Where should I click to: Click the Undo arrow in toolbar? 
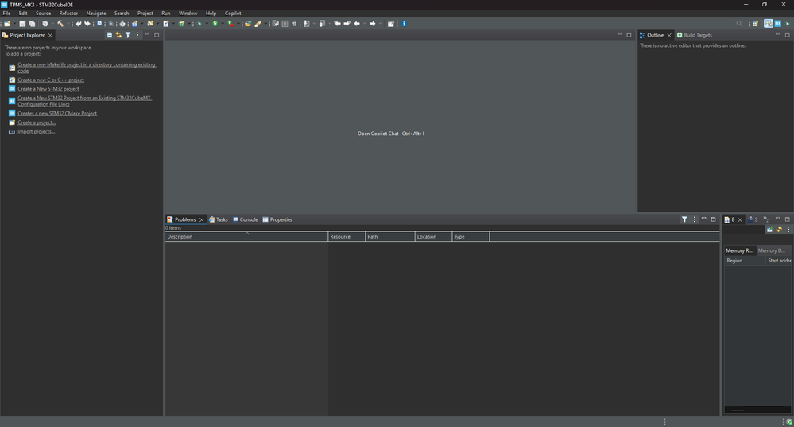[78, 24]
